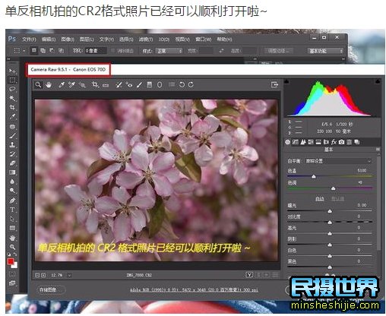The width and height of the screenshot is (386, 316).
Task: Select the Lasso tool in Photoshop
Action: click(x=12, y=89)
